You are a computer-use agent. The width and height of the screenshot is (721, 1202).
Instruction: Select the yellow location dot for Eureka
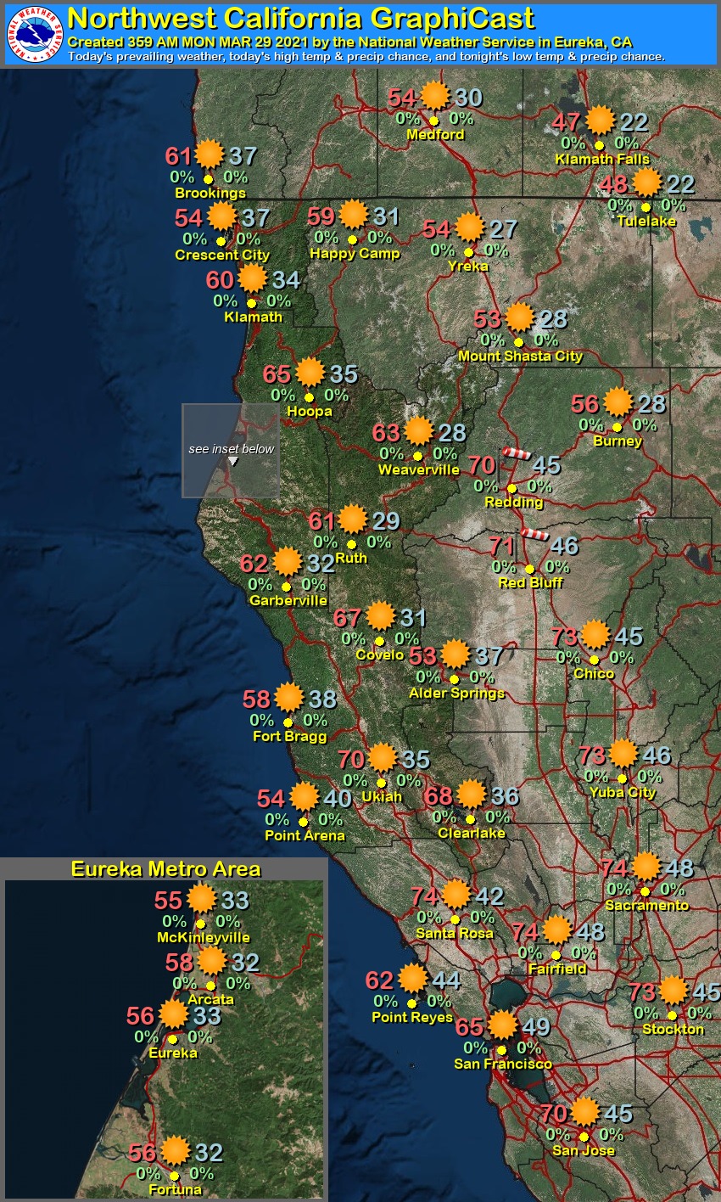point(172,1038)
